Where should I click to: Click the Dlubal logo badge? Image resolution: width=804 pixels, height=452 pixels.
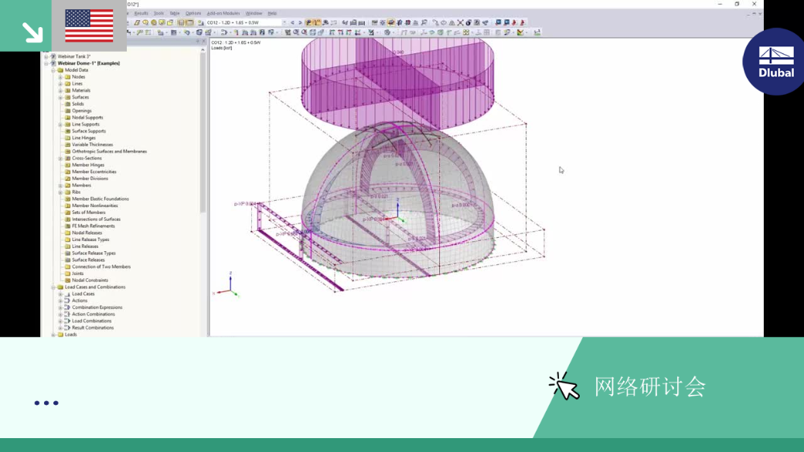click(x=775, y=62)
